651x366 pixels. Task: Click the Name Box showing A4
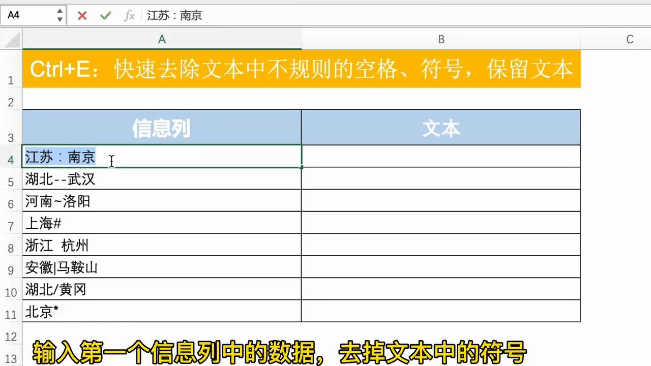pos(28,16)
